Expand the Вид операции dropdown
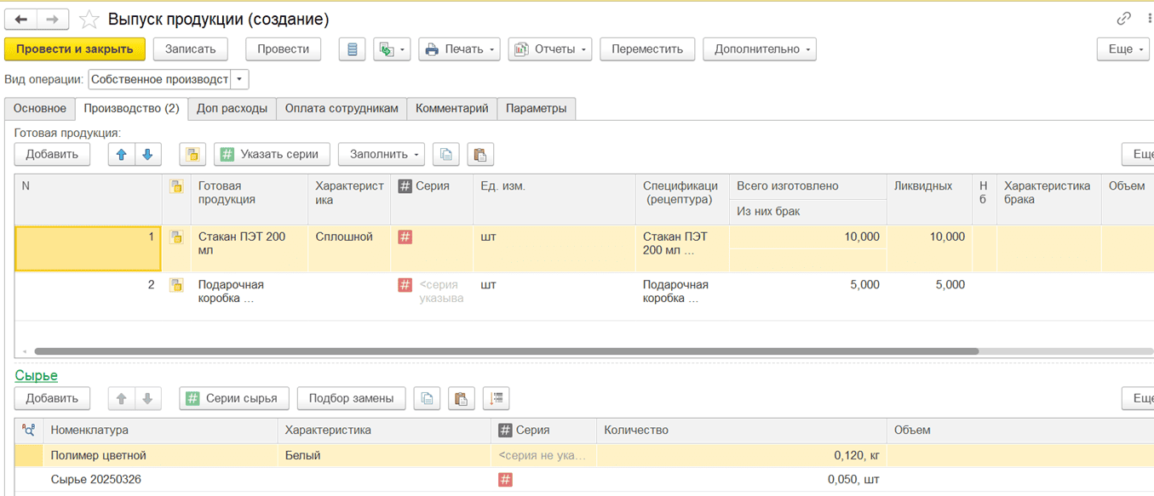This screenshot has height=496, width=1154. 240,79
